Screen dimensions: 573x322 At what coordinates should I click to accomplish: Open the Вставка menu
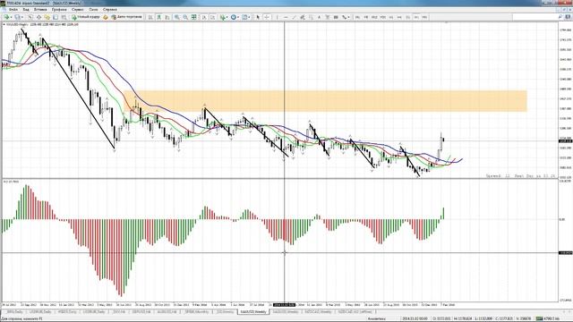click(40, 10)
